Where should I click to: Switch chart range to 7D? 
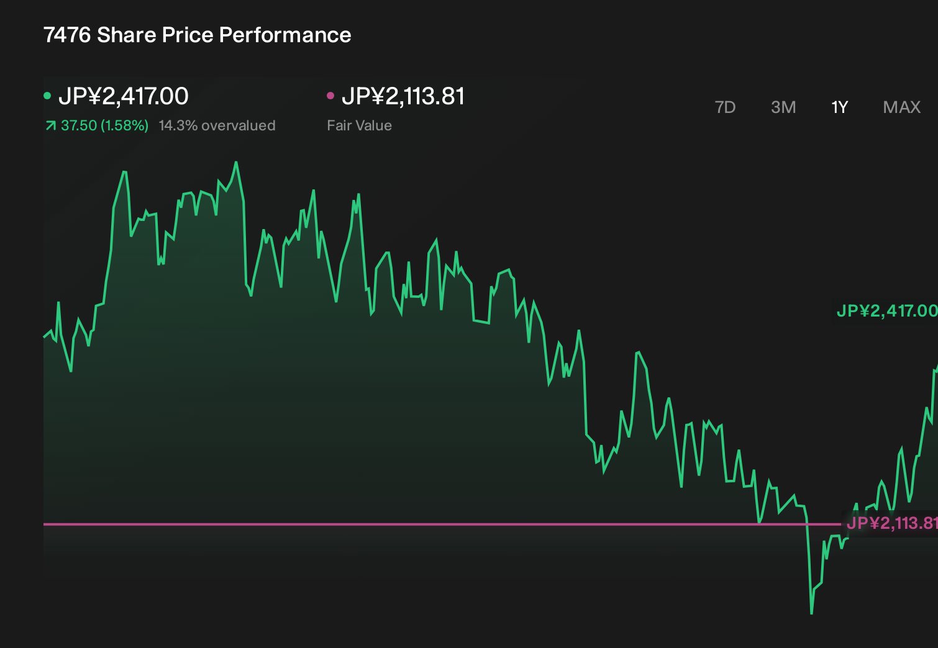coord(725,107)
